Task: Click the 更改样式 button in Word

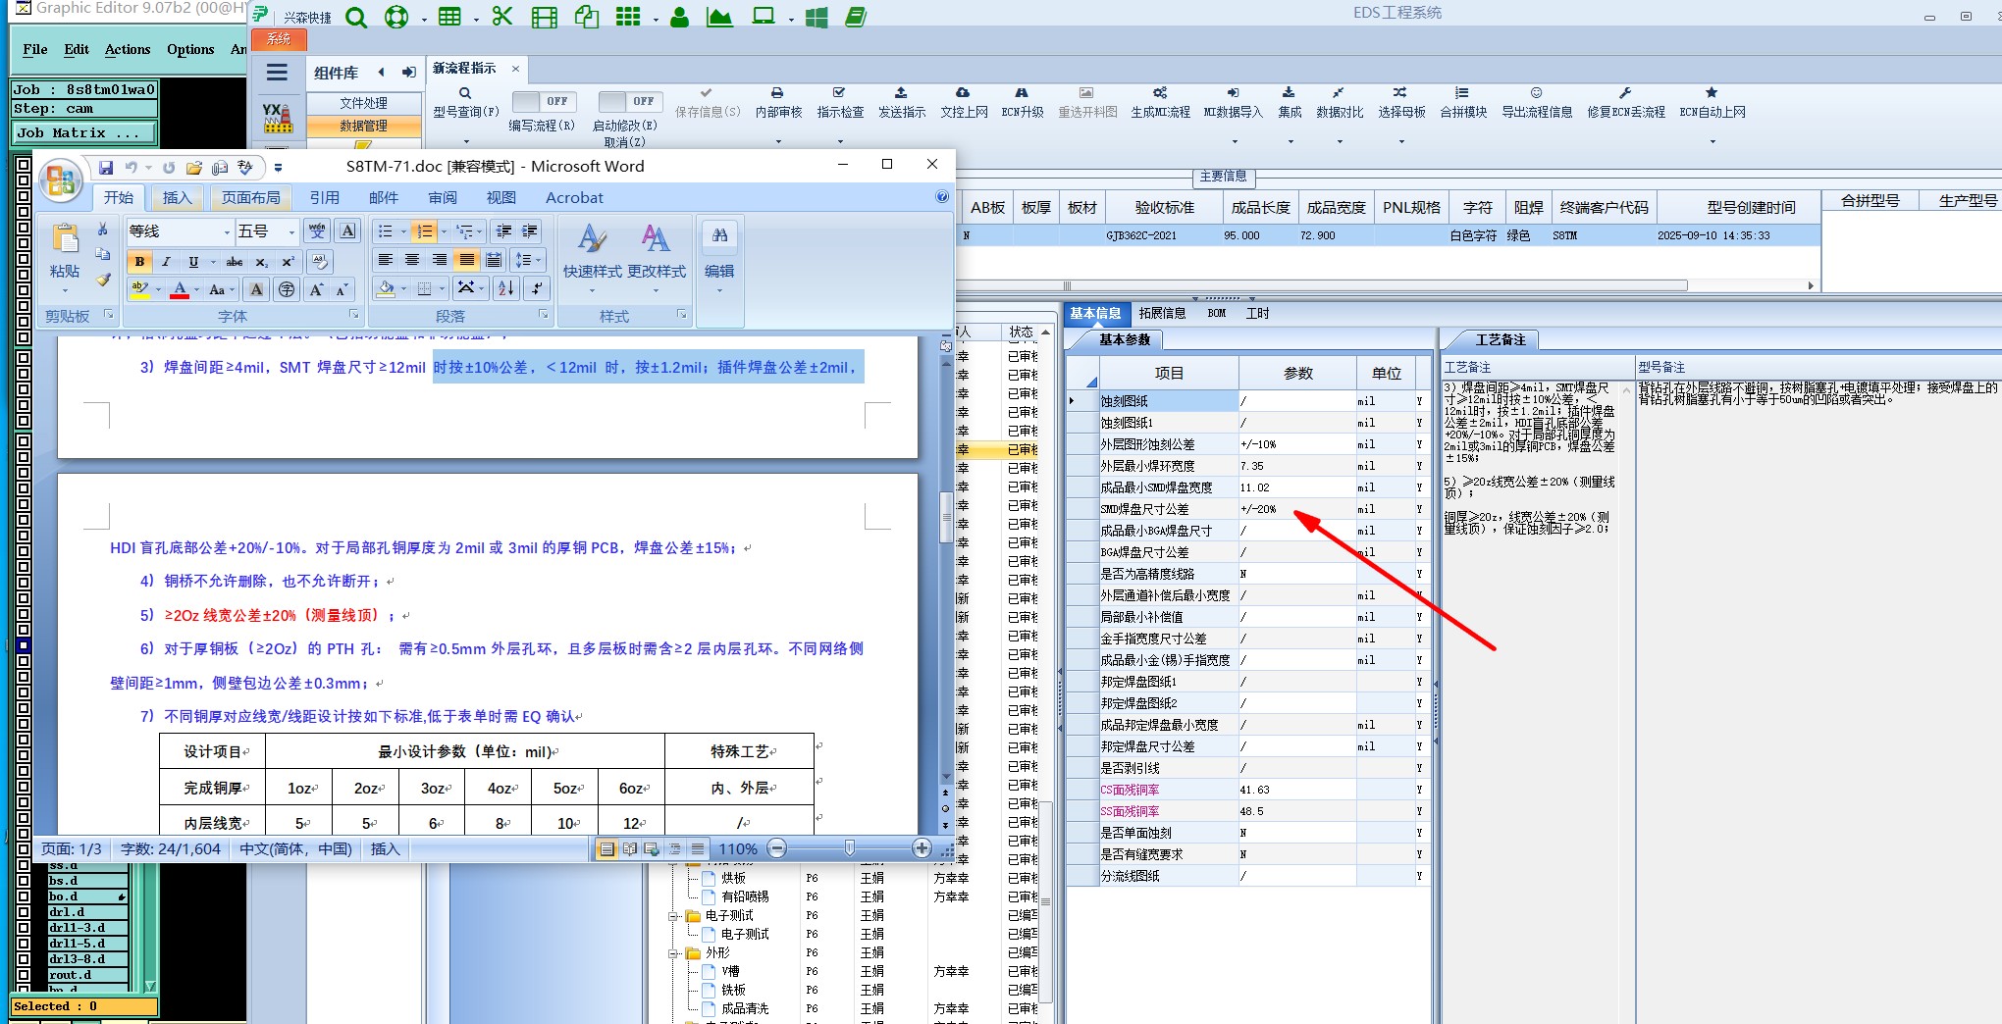Action: point(657,257)
